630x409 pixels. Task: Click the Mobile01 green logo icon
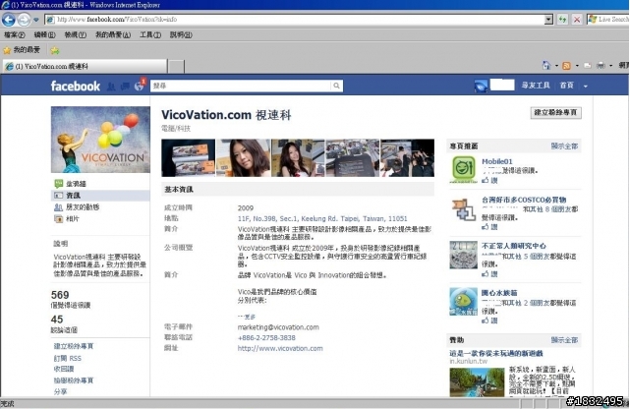coord(463,169)
